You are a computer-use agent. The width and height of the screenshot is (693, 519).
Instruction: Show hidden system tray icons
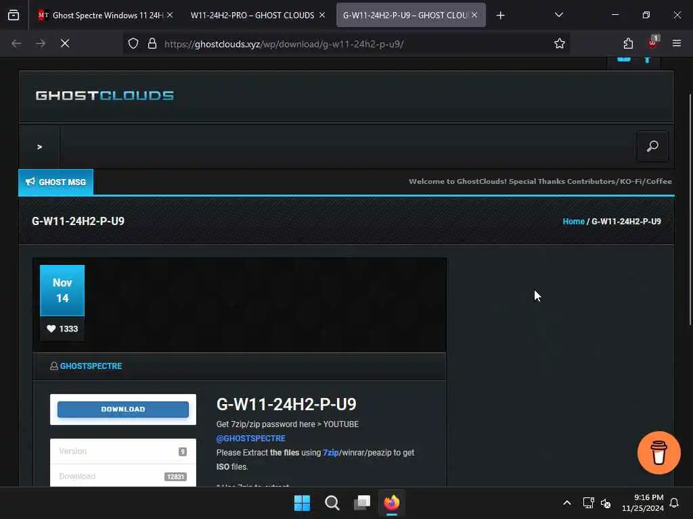click(566, 503)
